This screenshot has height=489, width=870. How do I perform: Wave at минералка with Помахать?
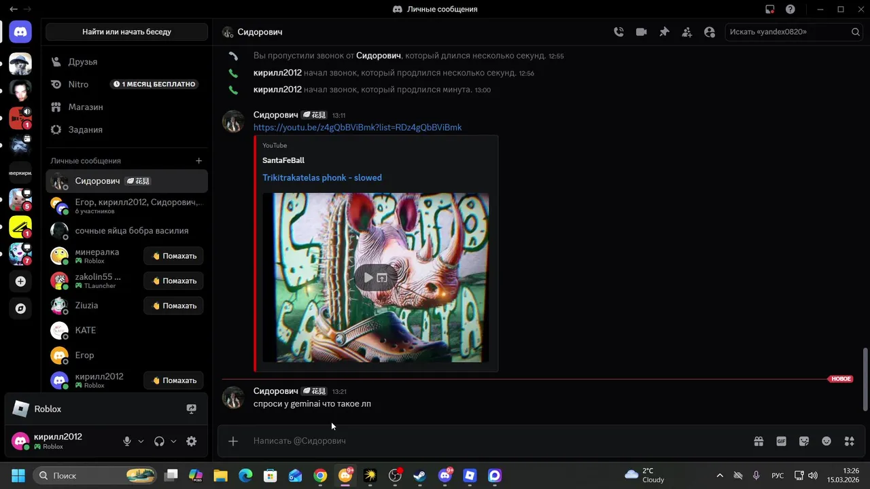pyautogui.click(x=173, y=256)
